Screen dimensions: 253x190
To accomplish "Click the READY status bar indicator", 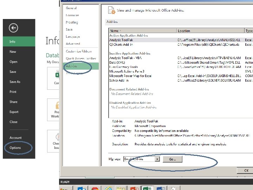I will [65, 182].
